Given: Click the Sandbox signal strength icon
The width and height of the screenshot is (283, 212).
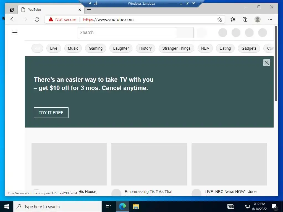Looking at the screenshot, I should 95,3.
